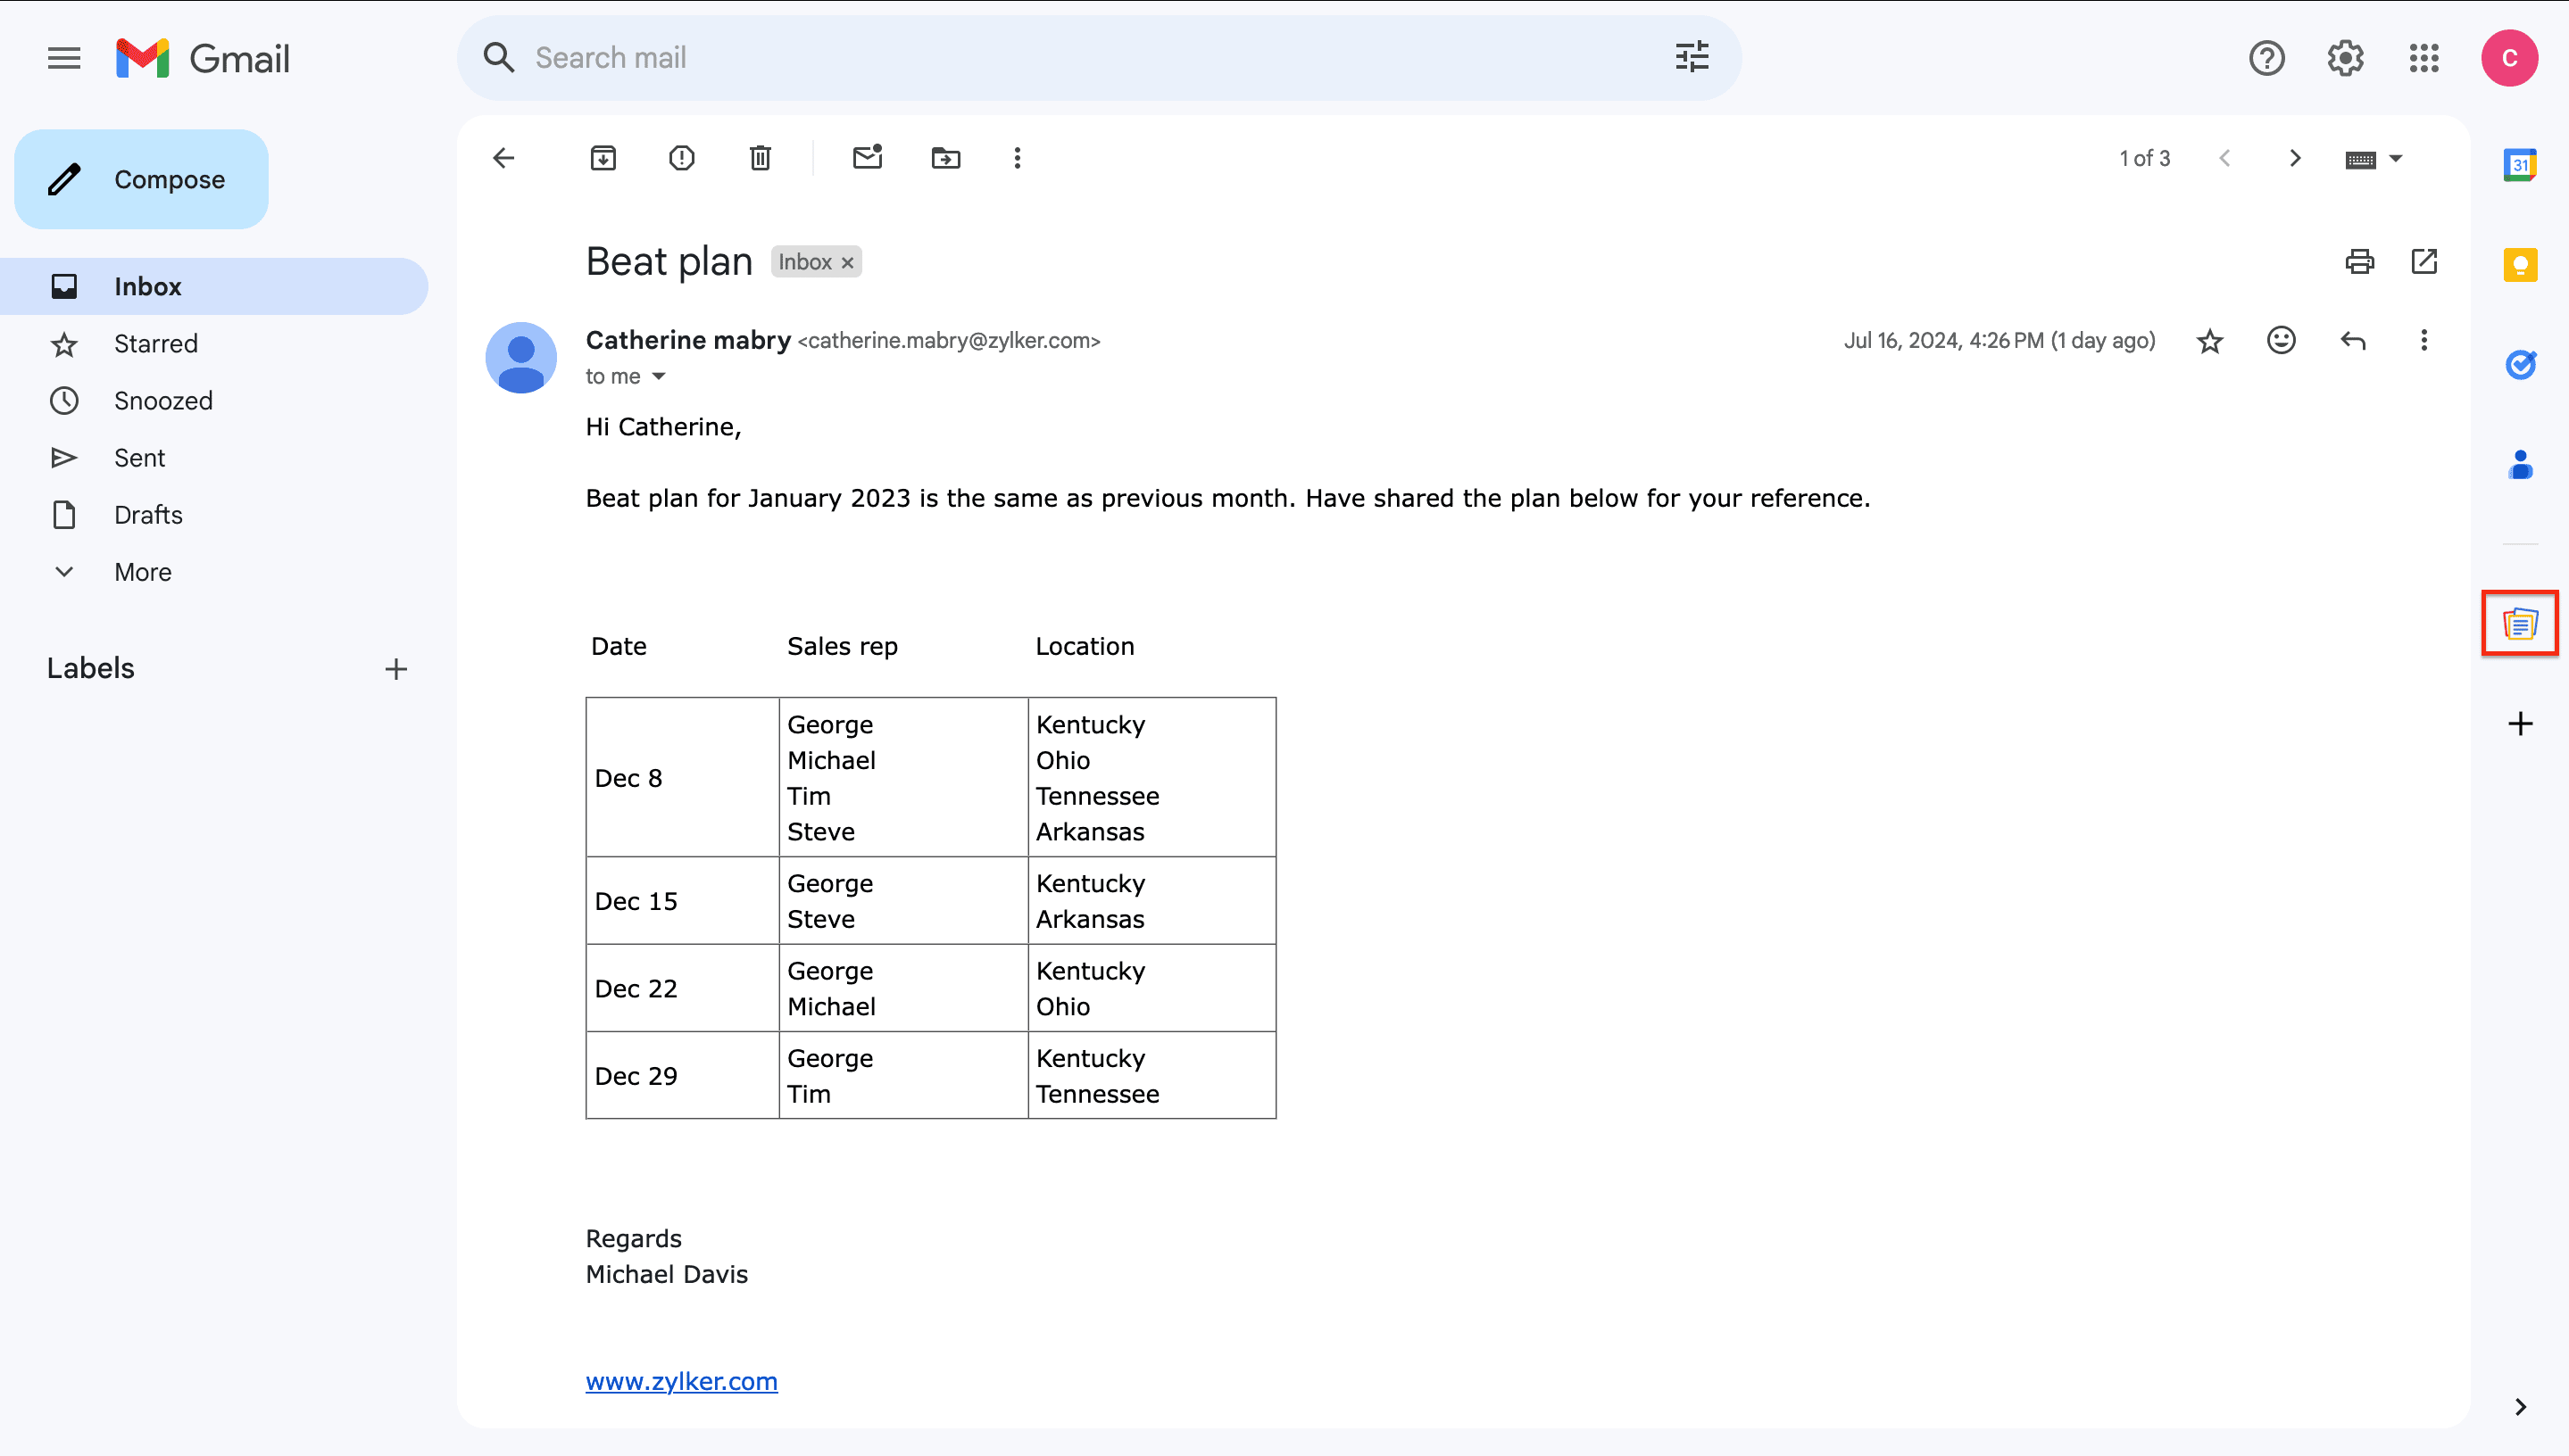Open the email in new window
This screenshot has width=2569, height=1456.
point(2424,262)
